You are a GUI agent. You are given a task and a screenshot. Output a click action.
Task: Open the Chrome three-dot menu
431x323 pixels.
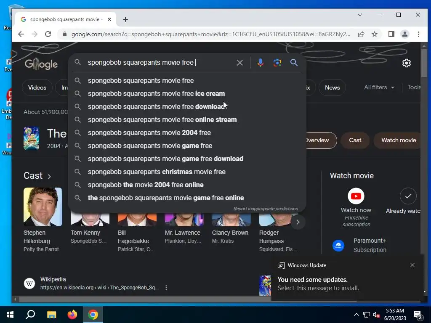point(418,34)
